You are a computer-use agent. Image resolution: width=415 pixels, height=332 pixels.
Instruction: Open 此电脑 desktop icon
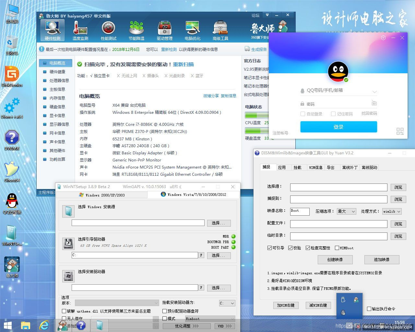pyautogui.click(x=12, y=14)
